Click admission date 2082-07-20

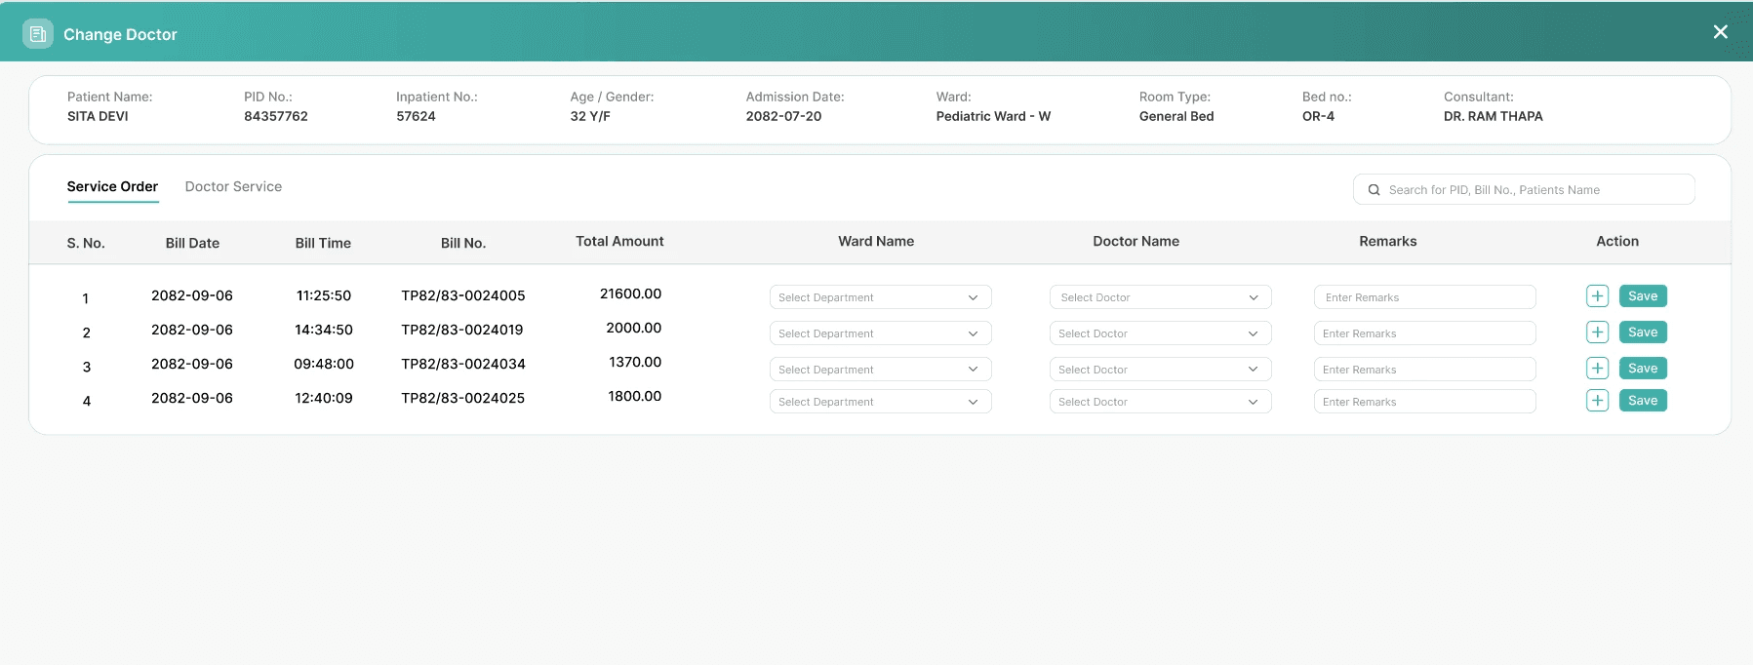(x=783, y=116)
